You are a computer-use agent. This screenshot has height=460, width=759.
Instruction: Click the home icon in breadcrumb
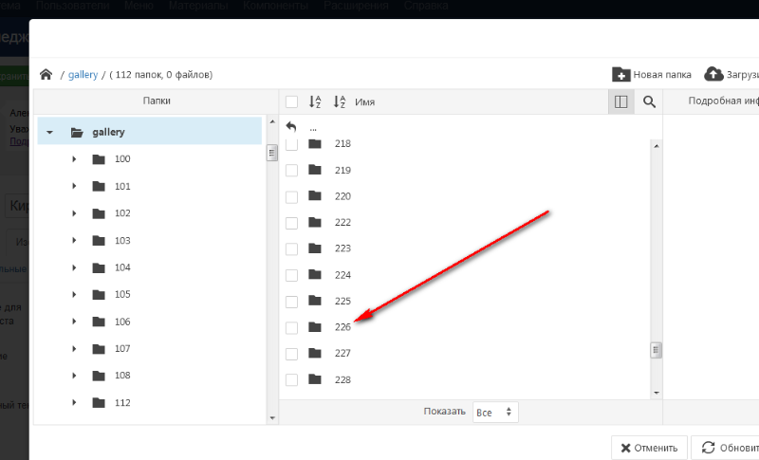(46, 74)
